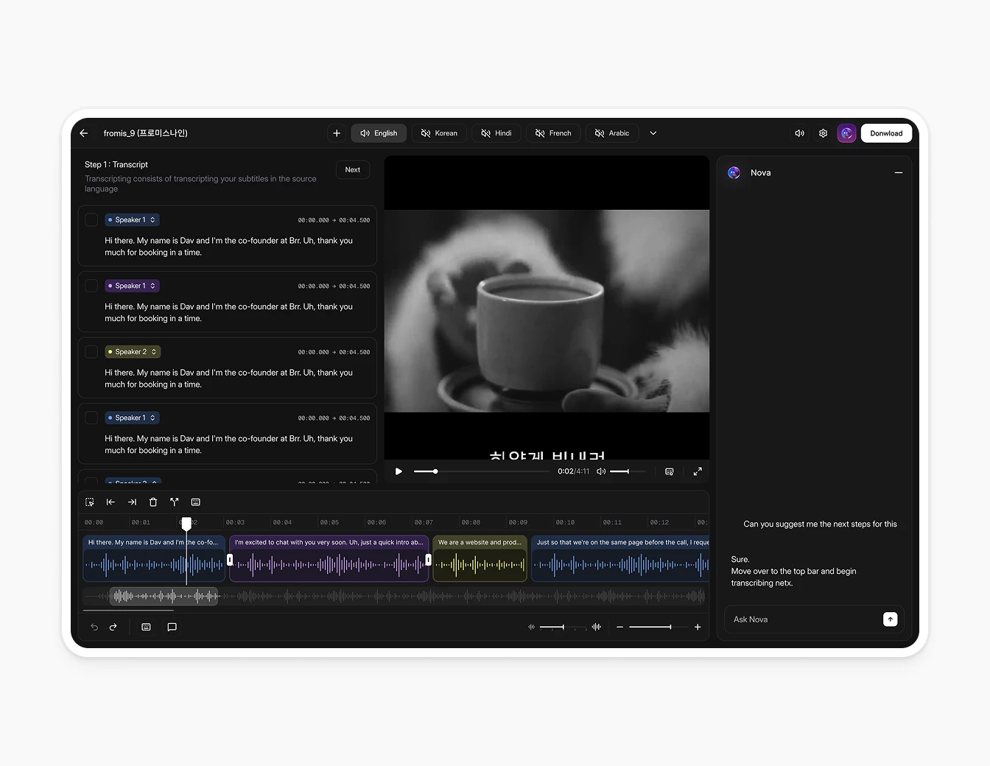Delete selected clip using trash icon
Screen dimensions: 990x766
coord(152,502)
